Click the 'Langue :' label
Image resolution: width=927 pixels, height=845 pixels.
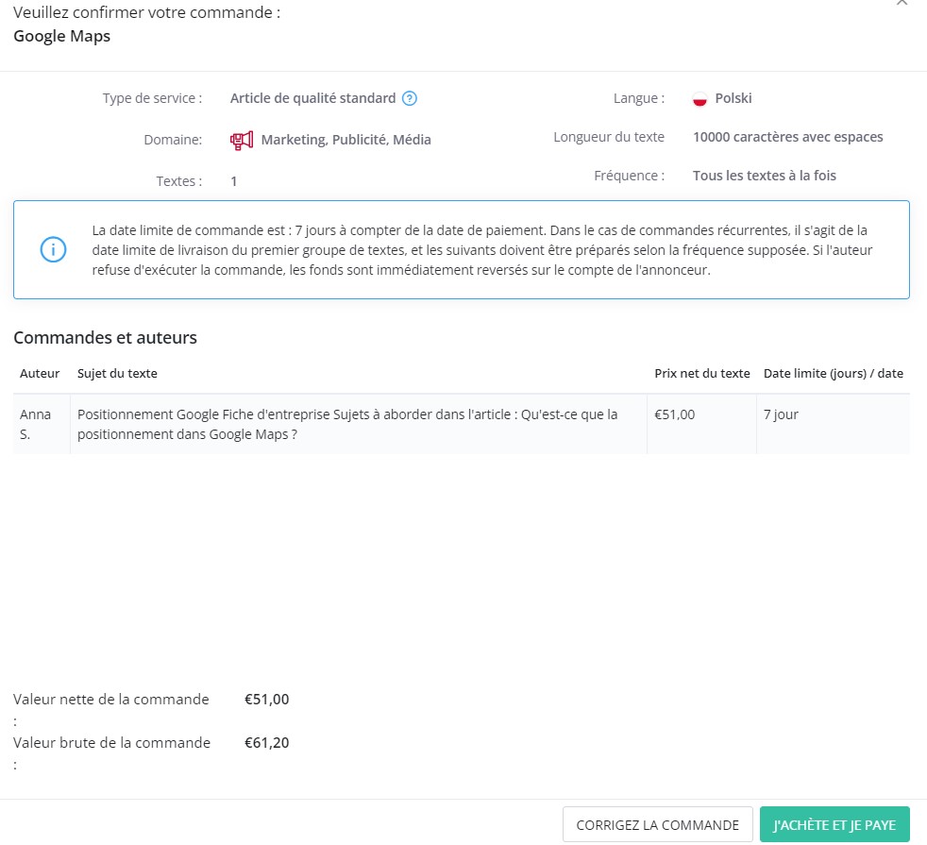coord(638,98)
